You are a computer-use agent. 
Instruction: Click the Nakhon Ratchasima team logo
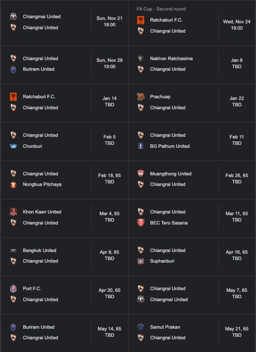141,58
